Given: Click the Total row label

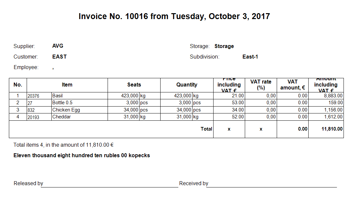Looking at the screenshot, I should [x=206, y=129].
